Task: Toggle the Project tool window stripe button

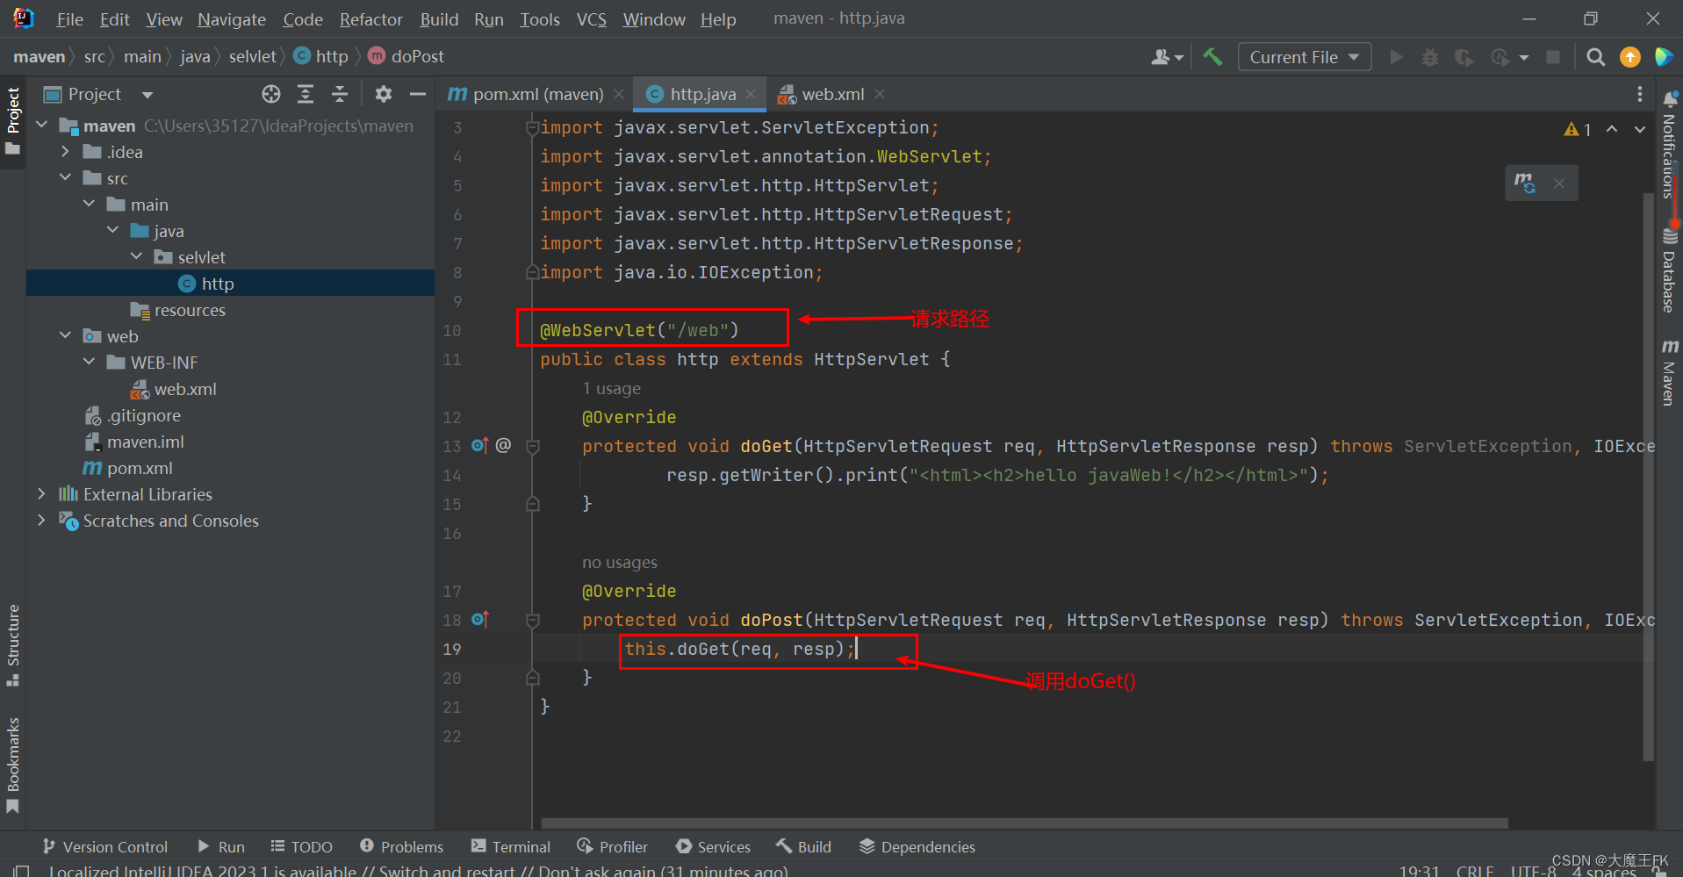Action: point(13,121)
